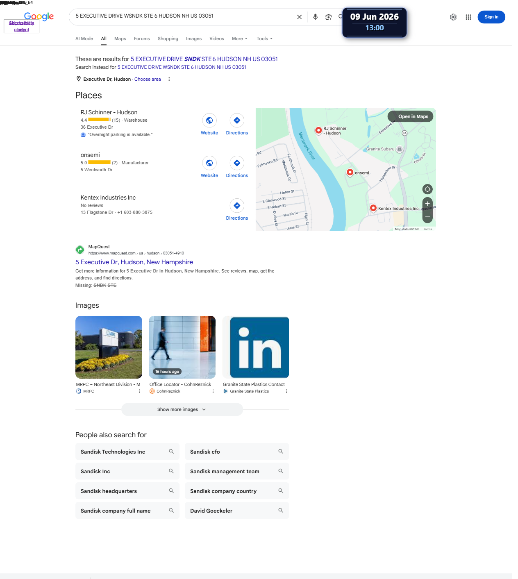Screen dimensions: 518x579
Task: Click the MapQuest favicon
Action: [x=80, y=250]
